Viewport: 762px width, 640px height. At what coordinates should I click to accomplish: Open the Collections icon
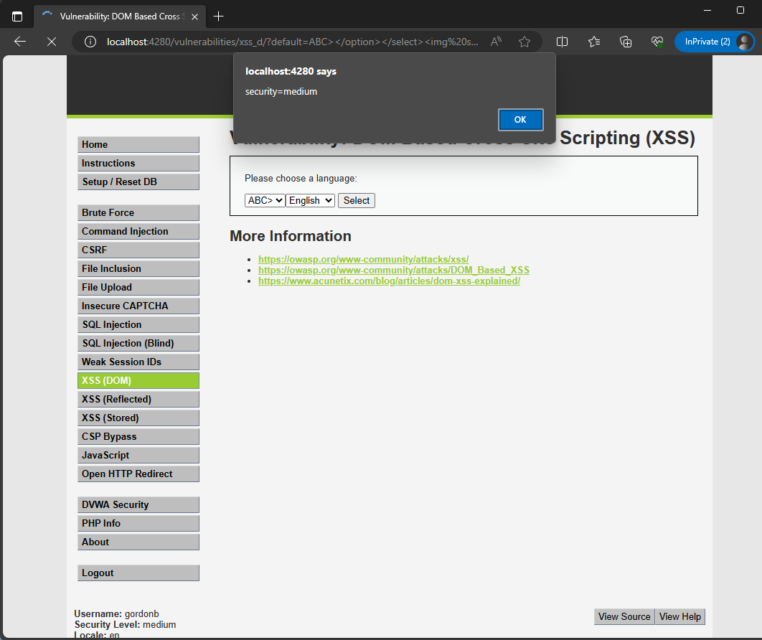pos(626,42)
